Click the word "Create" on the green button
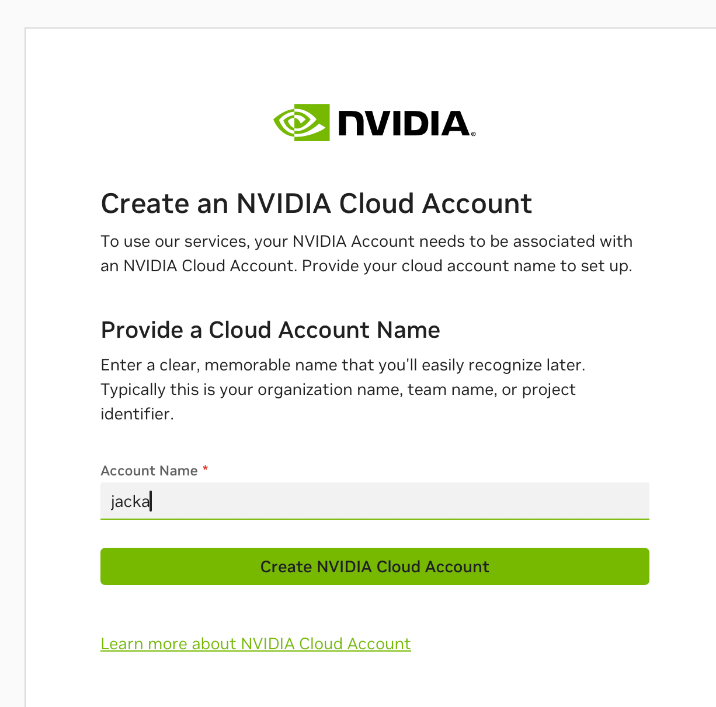716x707 pixels. [286, 567]
